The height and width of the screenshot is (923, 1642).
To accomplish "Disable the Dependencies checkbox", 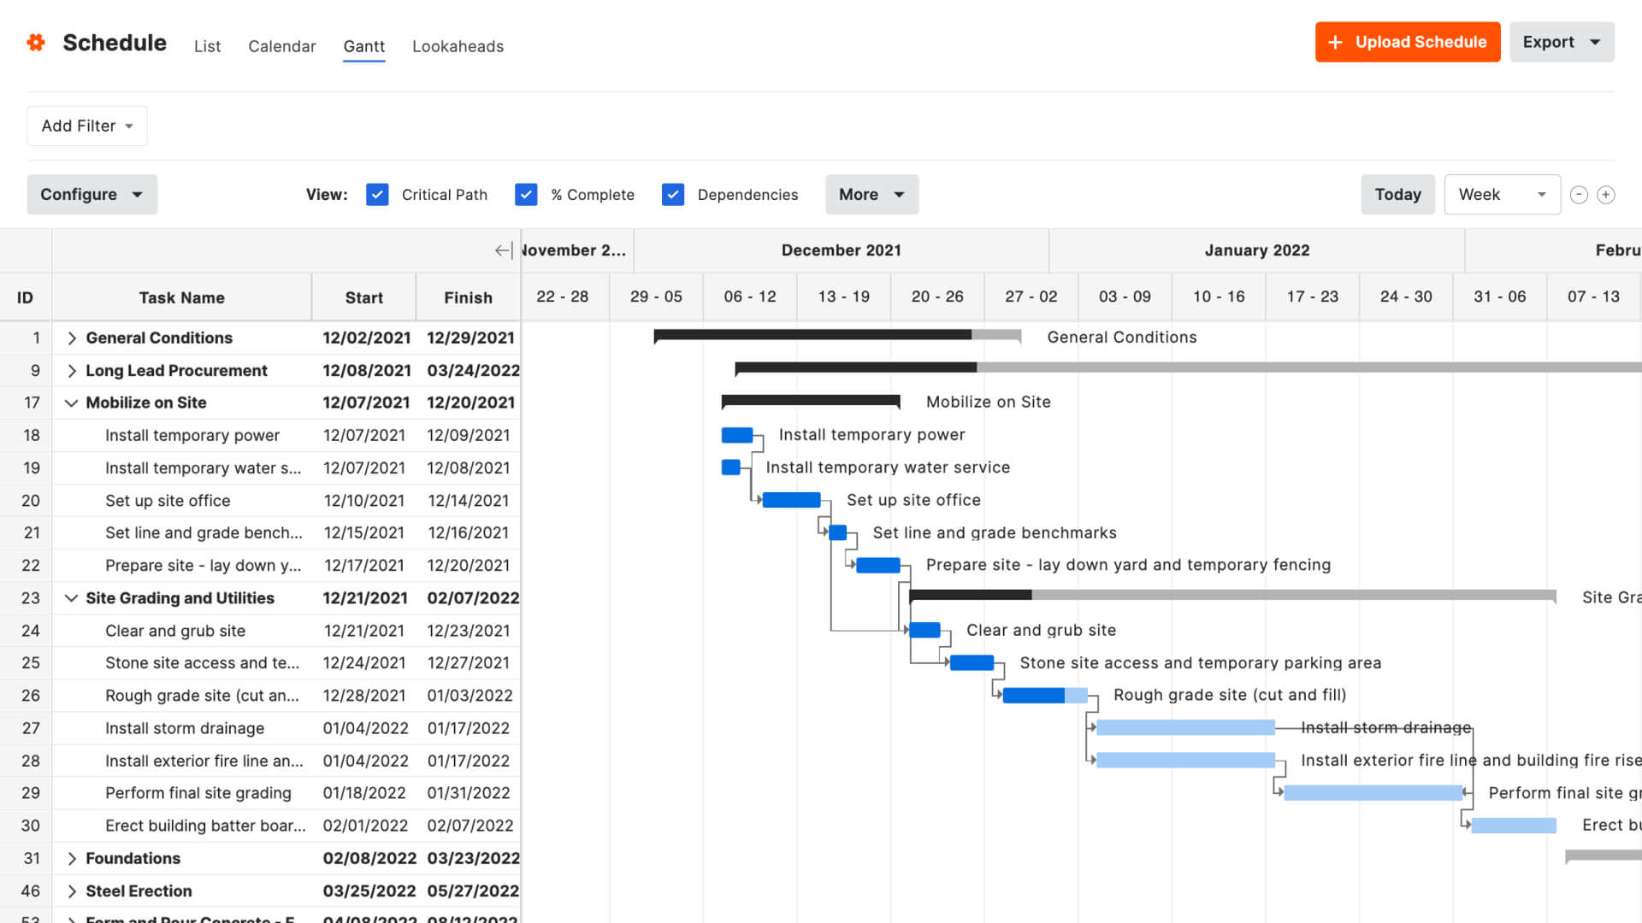I will (673, 195).
